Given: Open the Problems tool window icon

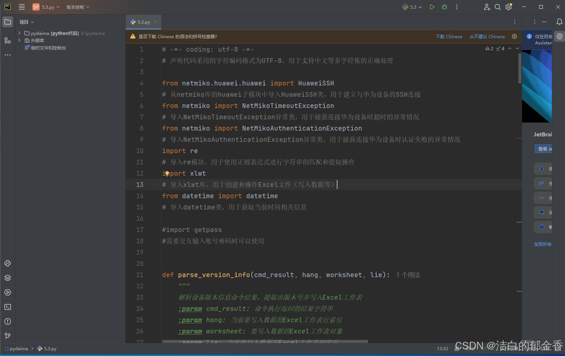Looking at the screenshot, I should point(8,321).
